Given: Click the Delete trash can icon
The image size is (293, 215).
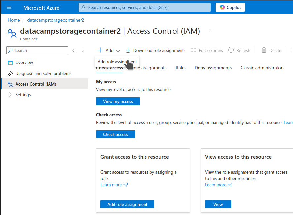Looking at the screenshot, I should coord(264,50).
